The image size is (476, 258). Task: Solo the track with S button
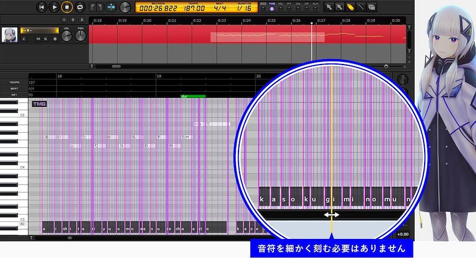pyautogui.click(x=45, y=39)
